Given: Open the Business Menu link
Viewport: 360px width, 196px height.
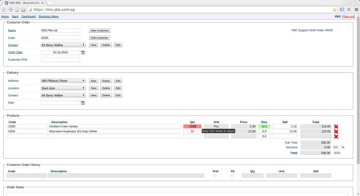Looking at the screenshot, I should (x=49, y=16).
